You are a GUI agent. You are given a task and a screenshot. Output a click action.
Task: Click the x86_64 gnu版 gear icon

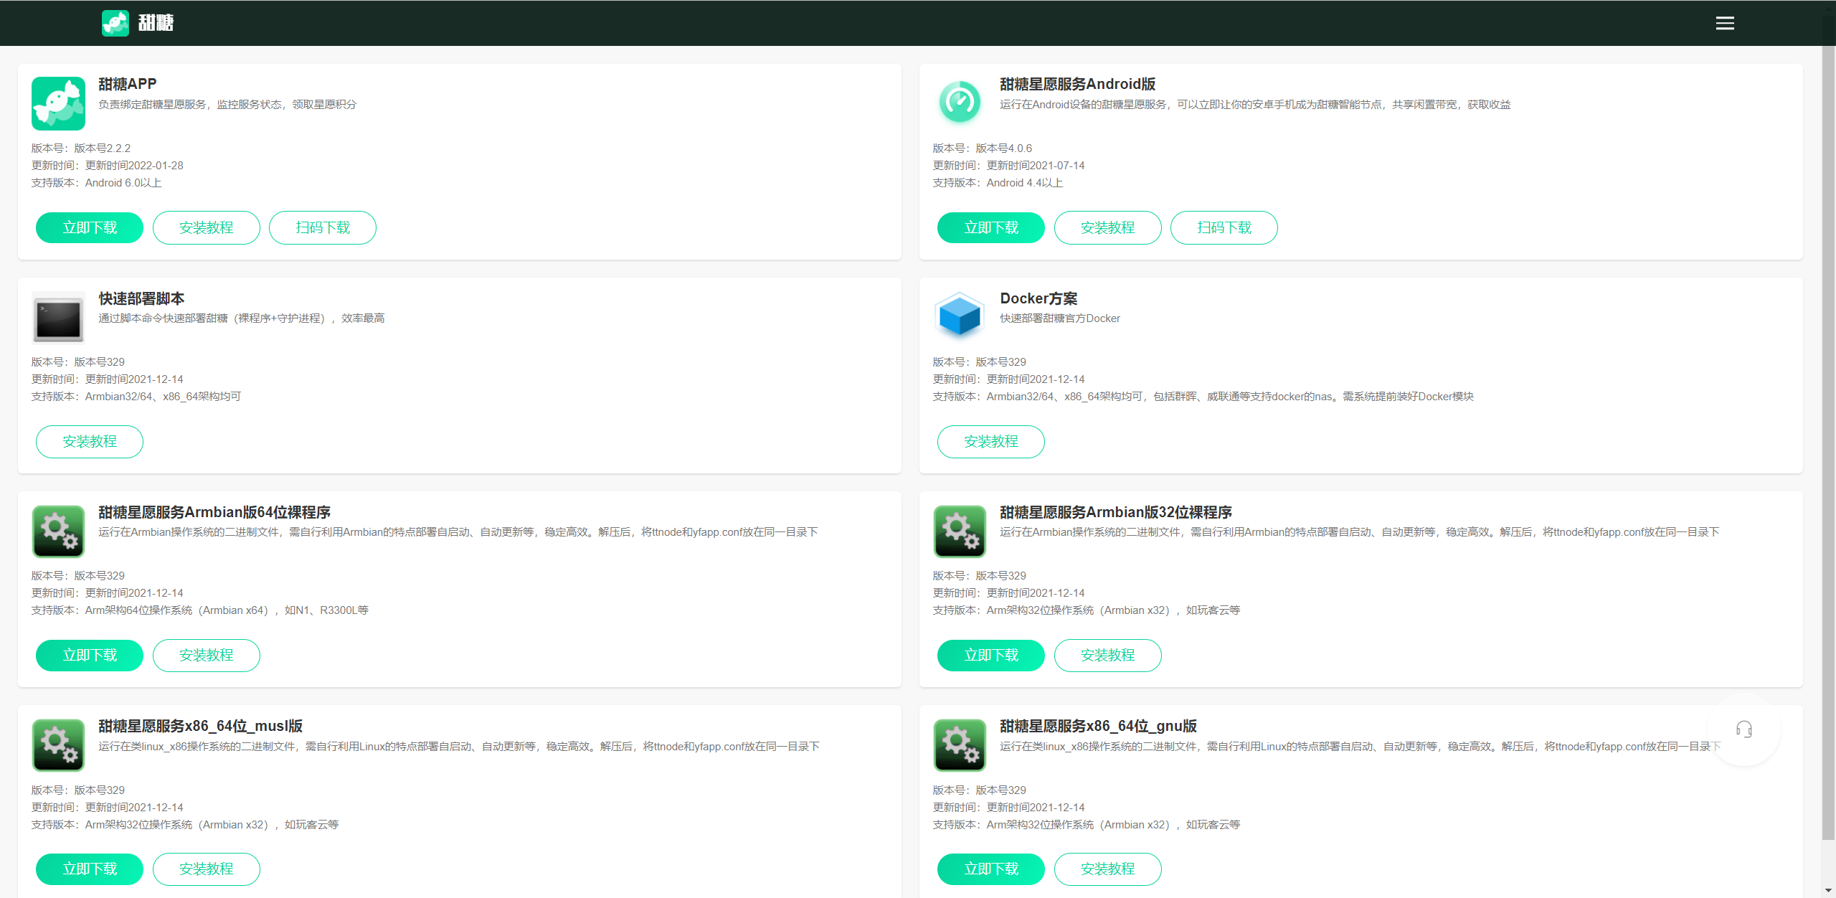tap(960, 745)
